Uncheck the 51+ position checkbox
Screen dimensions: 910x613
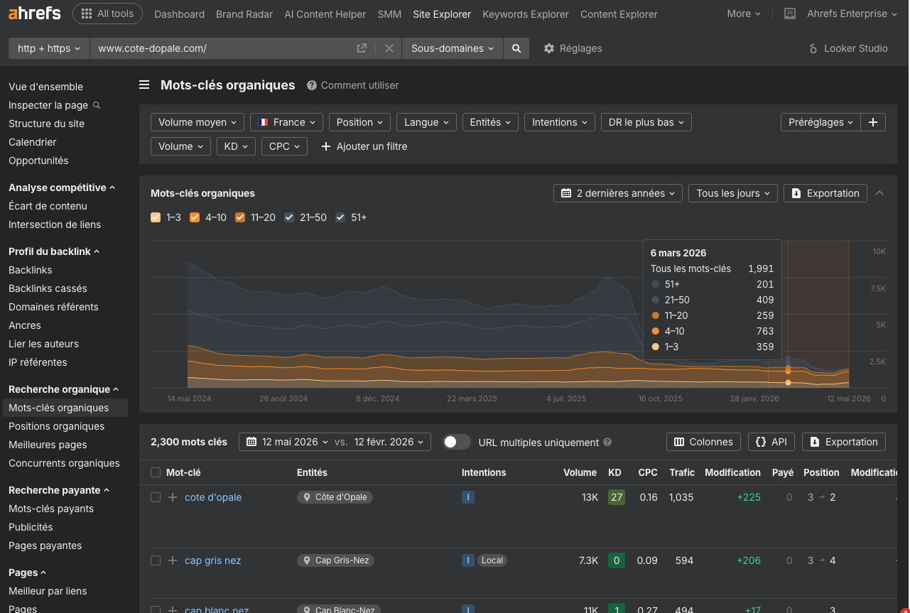click(340, 217)
